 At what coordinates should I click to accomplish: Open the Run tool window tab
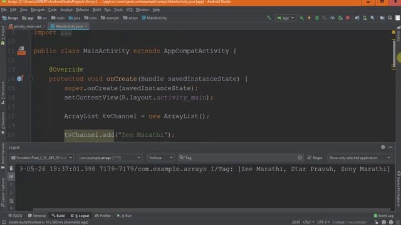coord(124,216)
